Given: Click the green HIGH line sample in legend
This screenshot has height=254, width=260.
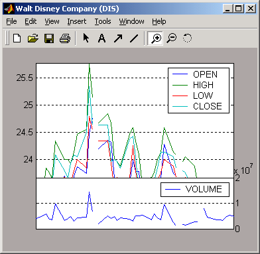Looking at the screenshot, I should [180, 85].
